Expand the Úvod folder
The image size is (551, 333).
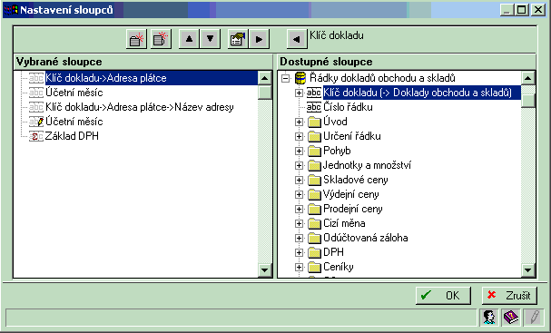click(299, 122)
